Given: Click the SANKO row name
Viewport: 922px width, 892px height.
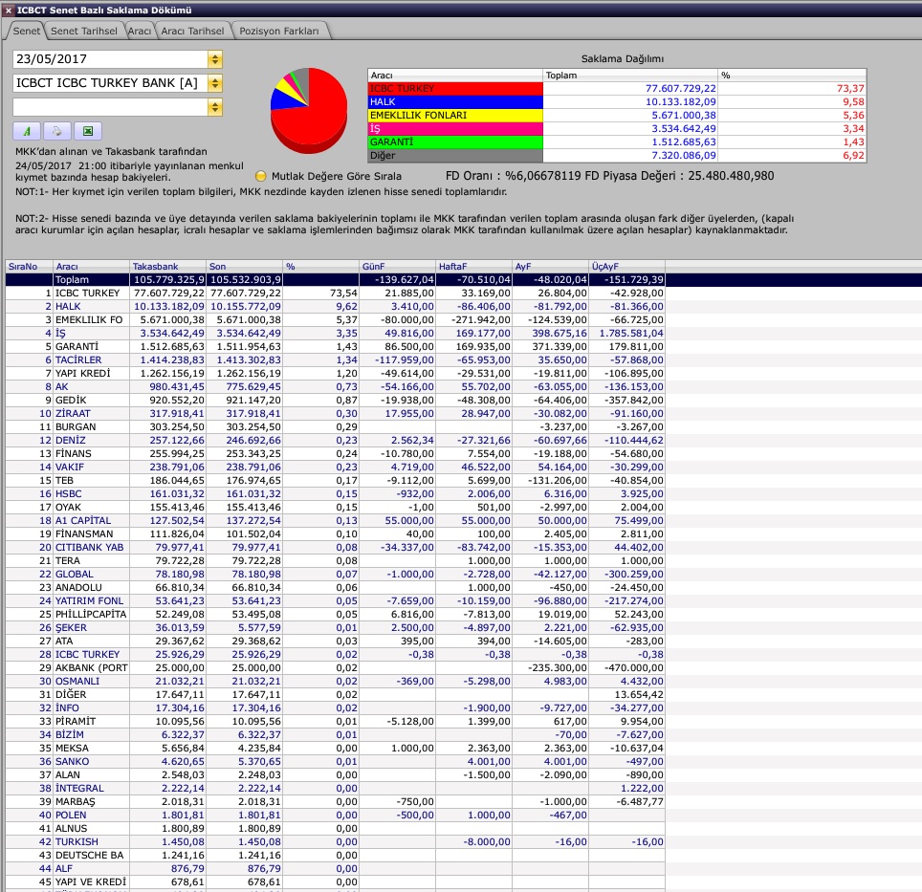Looking at the screenshot, I should 73,762.
